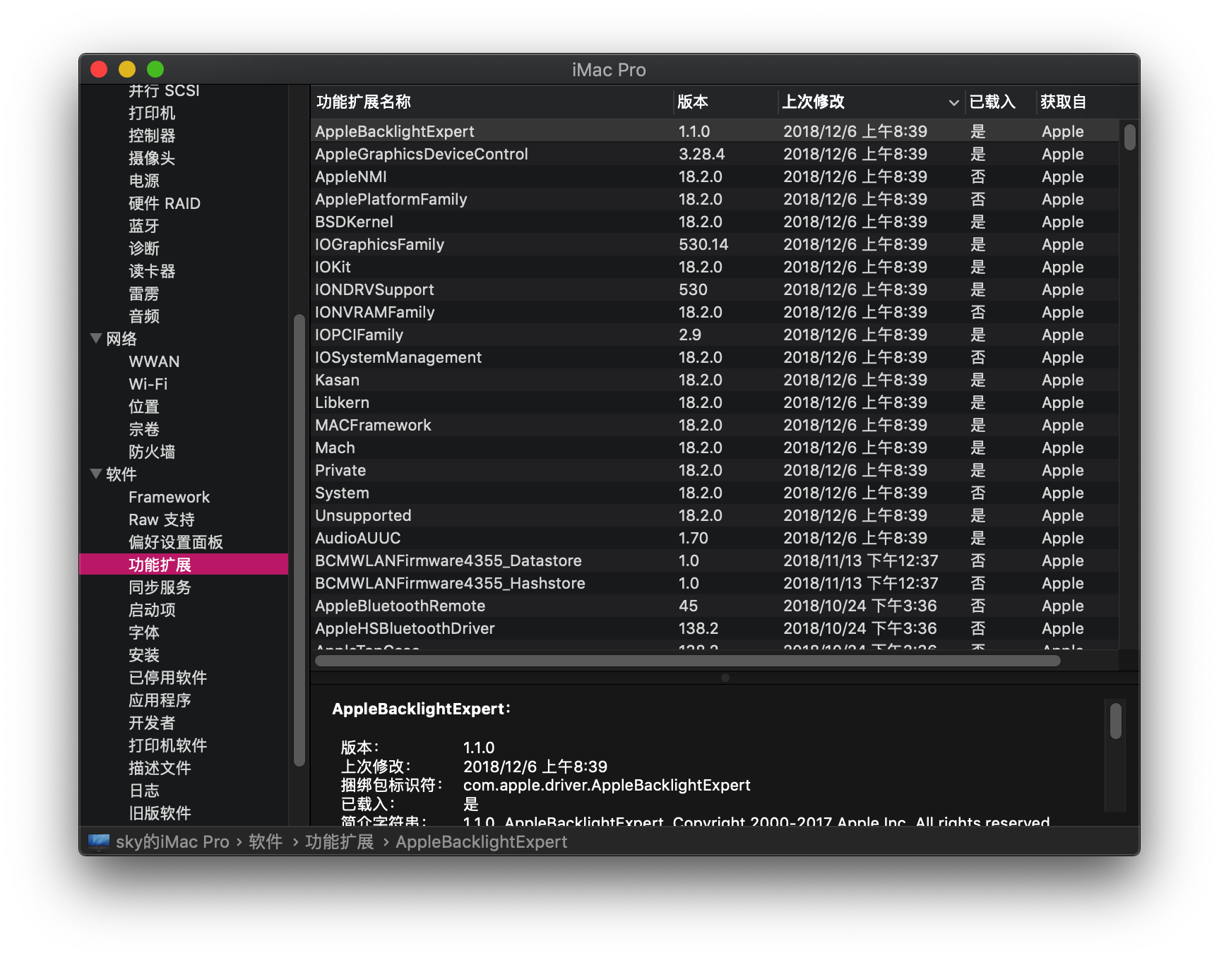The width and height of the screenshot is (1219, 960).
Task: Select 电源 in sidebar
Action: [144, 181]
